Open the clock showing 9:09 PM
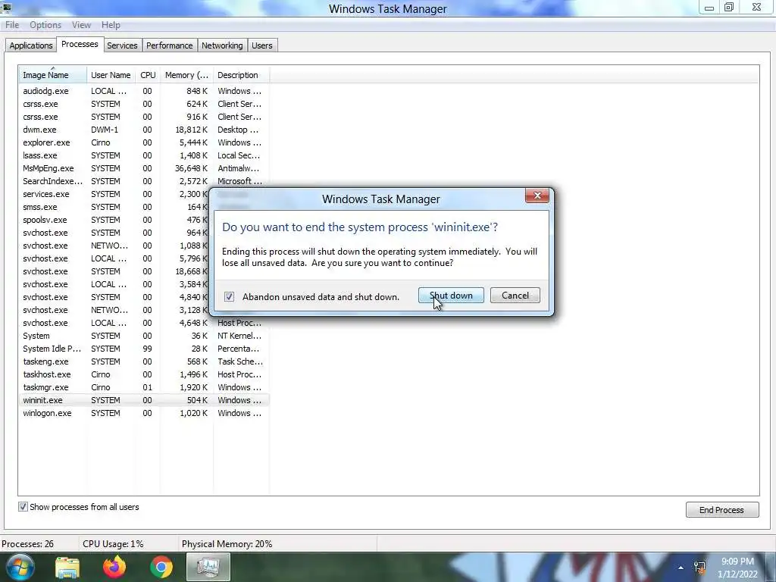This screenshot has width=776, height=582. click(737, 568)
